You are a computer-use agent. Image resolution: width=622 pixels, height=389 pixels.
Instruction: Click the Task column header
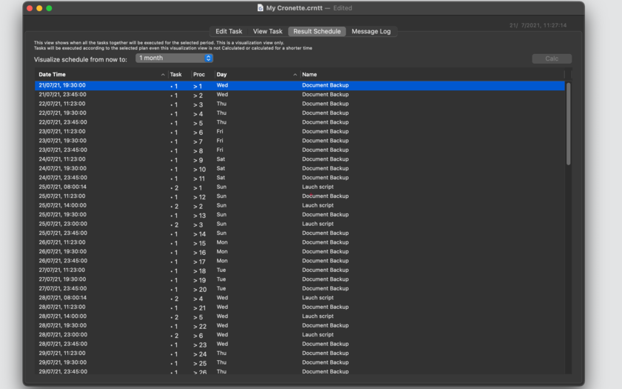pos(175,75)
